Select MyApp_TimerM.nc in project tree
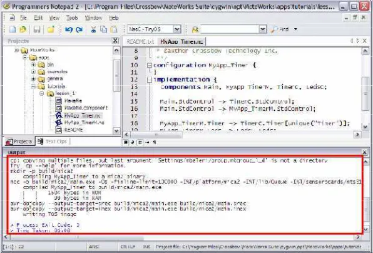This screenshot has width=373, height=253. (x=84, y=123)
